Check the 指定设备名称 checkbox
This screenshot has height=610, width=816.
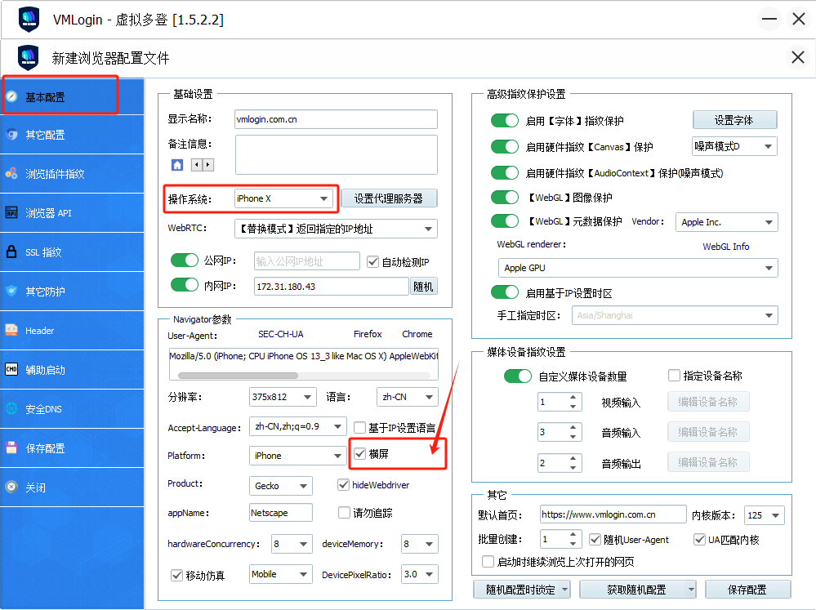pos(674,376)
